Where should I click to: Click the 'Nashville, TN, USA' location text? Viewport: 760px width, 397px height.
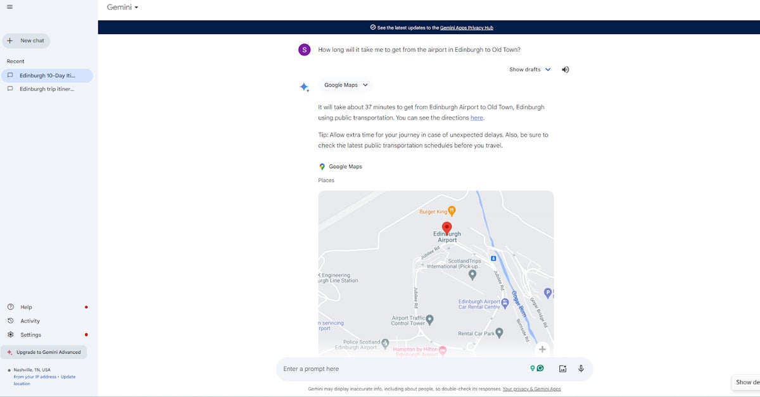tap(32, 370)
